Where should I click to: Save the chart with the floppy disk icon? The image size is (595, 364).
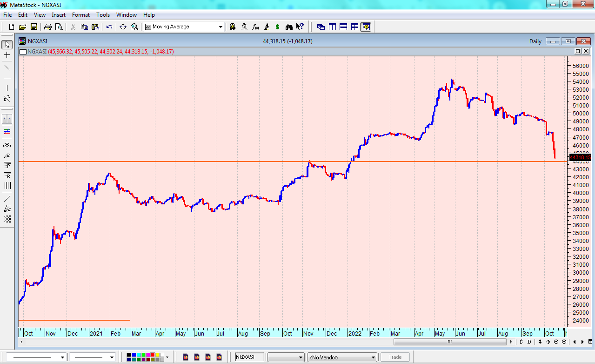(34, 27)
